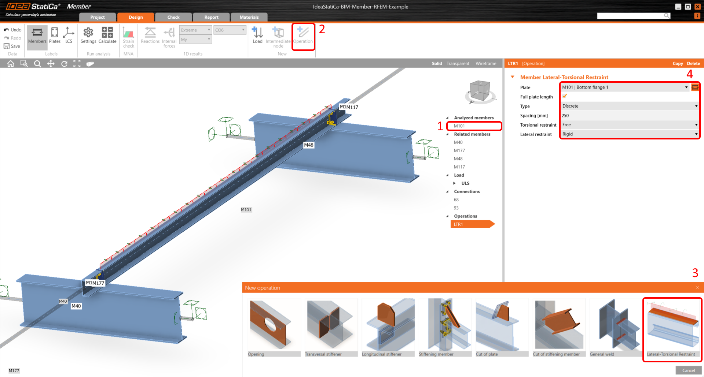Cancel the New operation dialog
Image resolution: width=704 pixels, height=377 pixels.
click(688, 370)
